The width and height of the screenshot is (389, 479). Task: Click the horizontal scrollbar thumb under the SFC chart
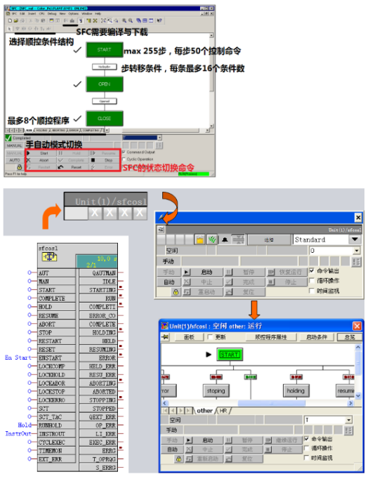(272, 403)
